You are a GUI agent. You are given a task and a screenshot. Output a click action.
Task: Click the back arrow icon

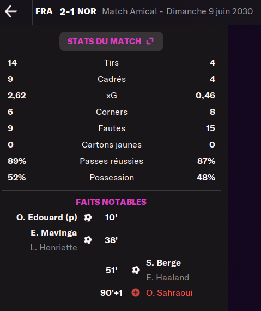pyautogui.click(x=11, y=11)
